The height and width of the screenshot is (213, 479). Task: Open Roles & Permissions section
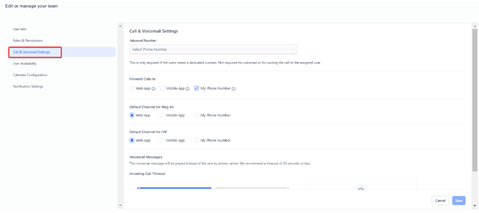(x=28, y=40)
